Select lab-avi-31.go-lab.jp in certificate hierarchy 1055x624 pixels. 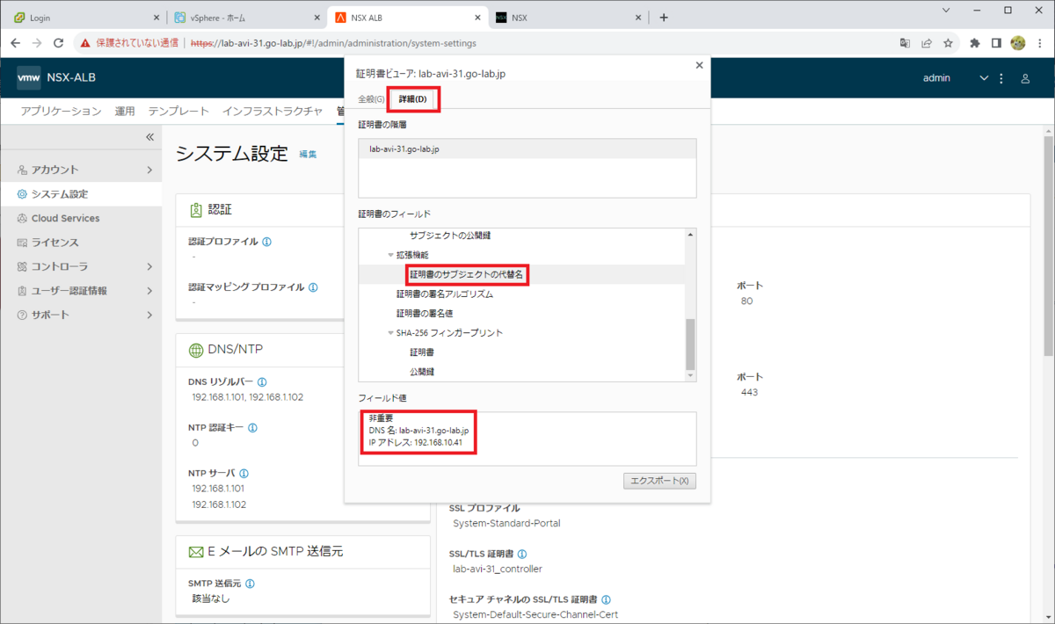point(527,149)
